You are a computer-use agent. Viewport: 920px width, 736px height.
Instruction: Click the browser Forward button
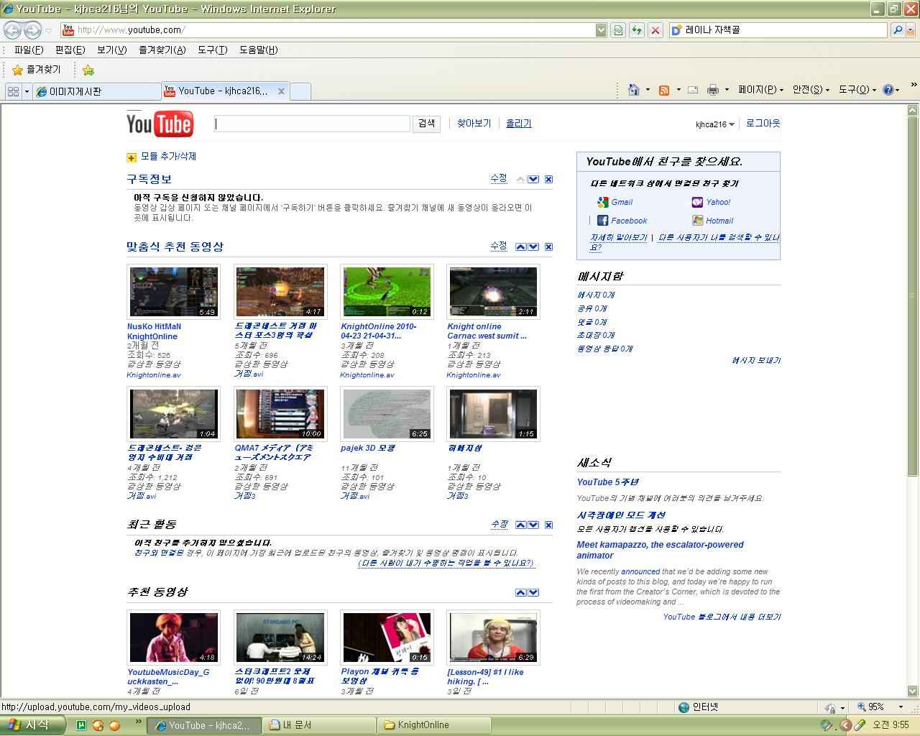pyautogui.click(x=32, y=29)
